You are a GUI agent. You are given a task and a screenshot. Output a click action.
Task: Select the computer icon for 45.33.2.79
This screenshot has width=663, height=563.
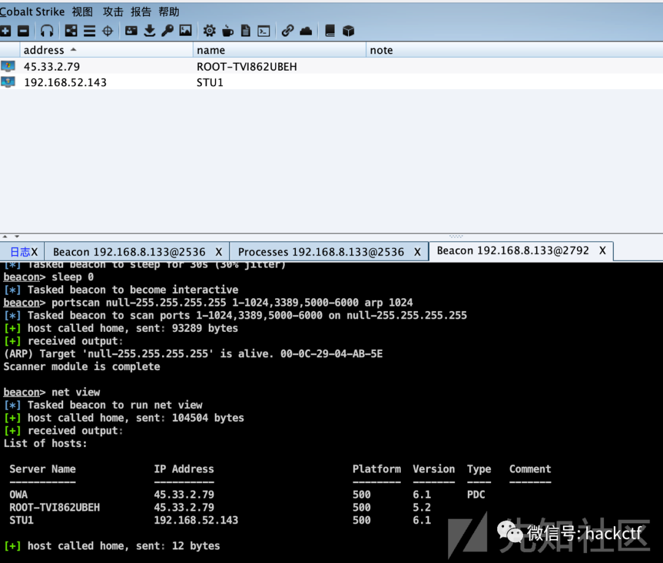click(x=8, y=66)
